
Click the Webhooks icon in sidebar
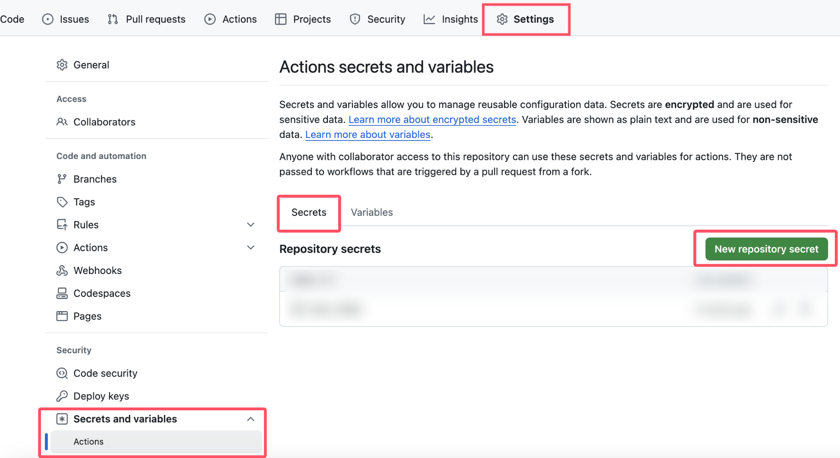click(x=62, y=271)
